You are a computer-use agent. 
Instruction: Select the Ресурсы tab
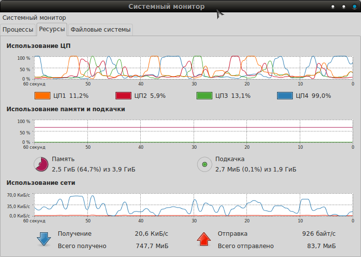pos(52,30)
